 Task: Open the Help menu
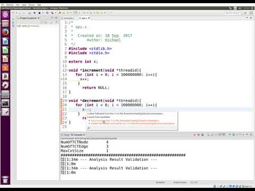pos(39,5)
